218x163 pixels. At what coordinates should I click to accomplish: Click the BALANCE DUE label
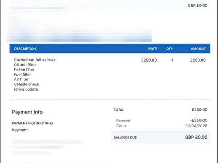[x=125, y=138]
